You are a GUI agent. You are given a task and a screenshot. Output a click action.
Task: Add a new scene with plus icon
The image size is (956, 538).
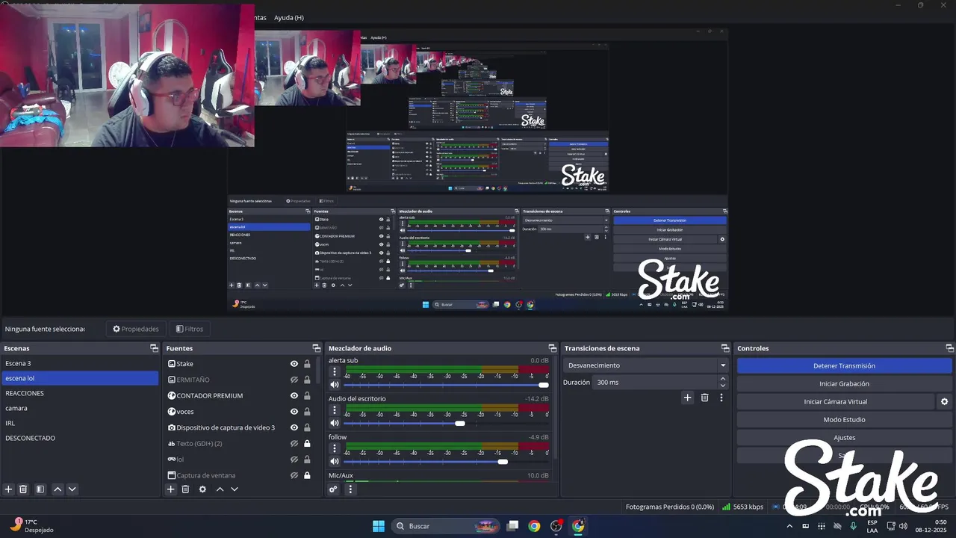click(x=9, y=489)
